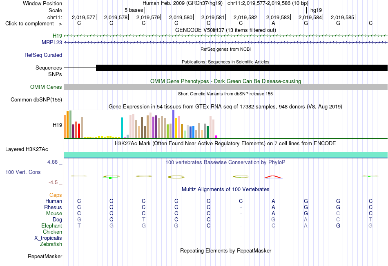
Task: Click the red PhyloP conservation peak
Action: click(273, 176)
